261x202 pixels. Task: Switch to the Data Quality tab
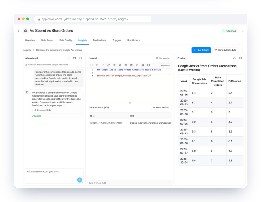tap(66, 40)
